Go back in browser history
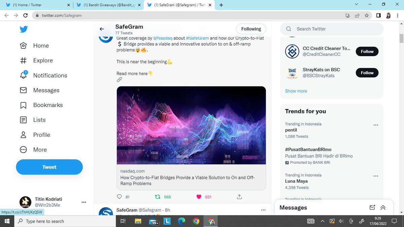404x227 pixels. 6,15
